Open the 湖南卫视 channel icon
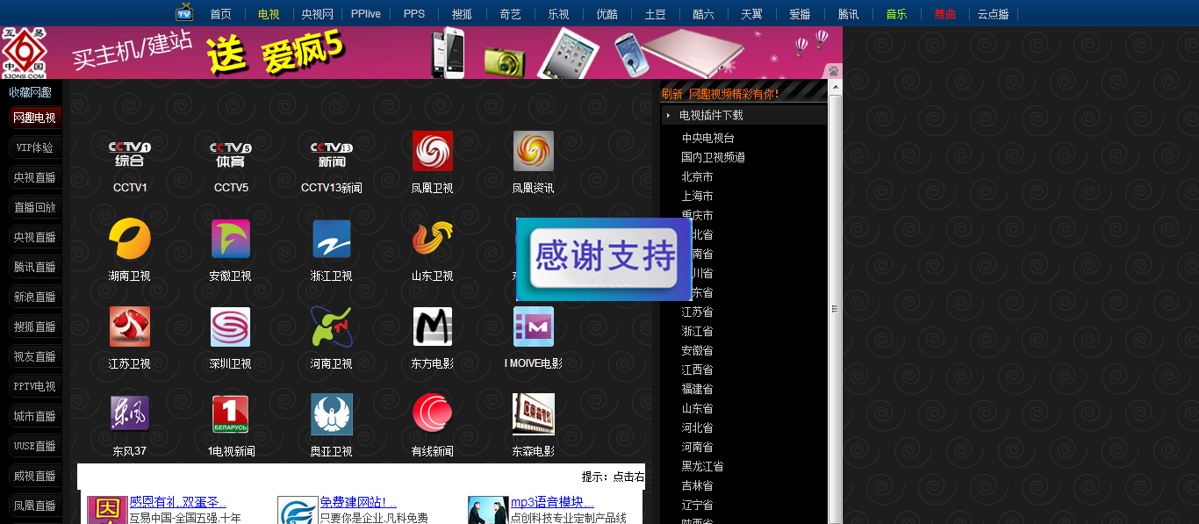The width and height of the screenshot is (1199, 524). (x=130, y=239)
